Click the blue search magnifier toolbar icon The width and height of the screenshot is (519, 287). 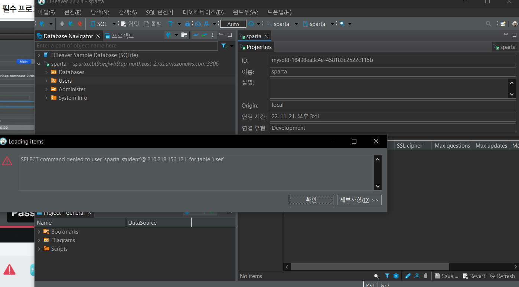coord(342,24)
